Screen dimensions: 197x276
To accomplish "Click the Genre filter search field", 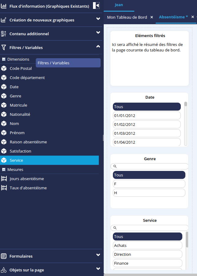I will click(151, 166).
